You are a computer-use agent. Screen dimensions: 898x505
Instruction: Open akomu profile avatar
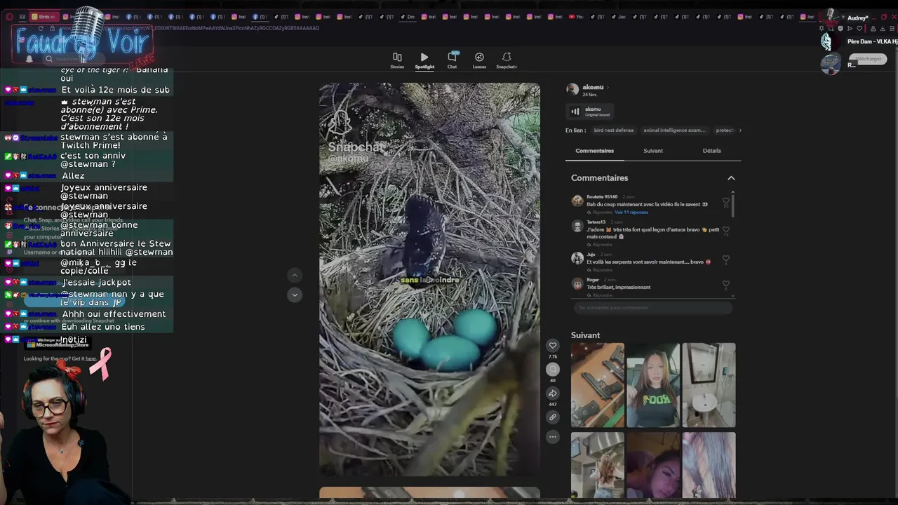572,89
